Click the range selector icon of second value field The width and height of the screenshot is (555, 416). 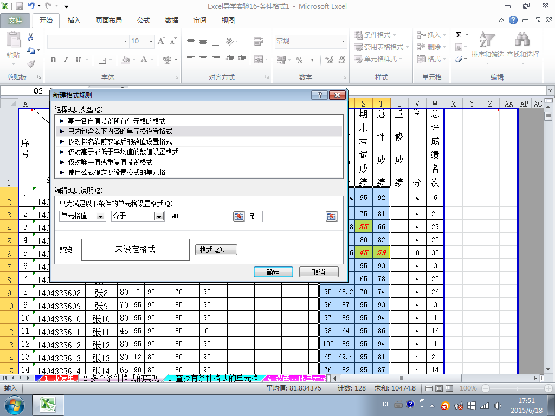click(x=331, y=216)
